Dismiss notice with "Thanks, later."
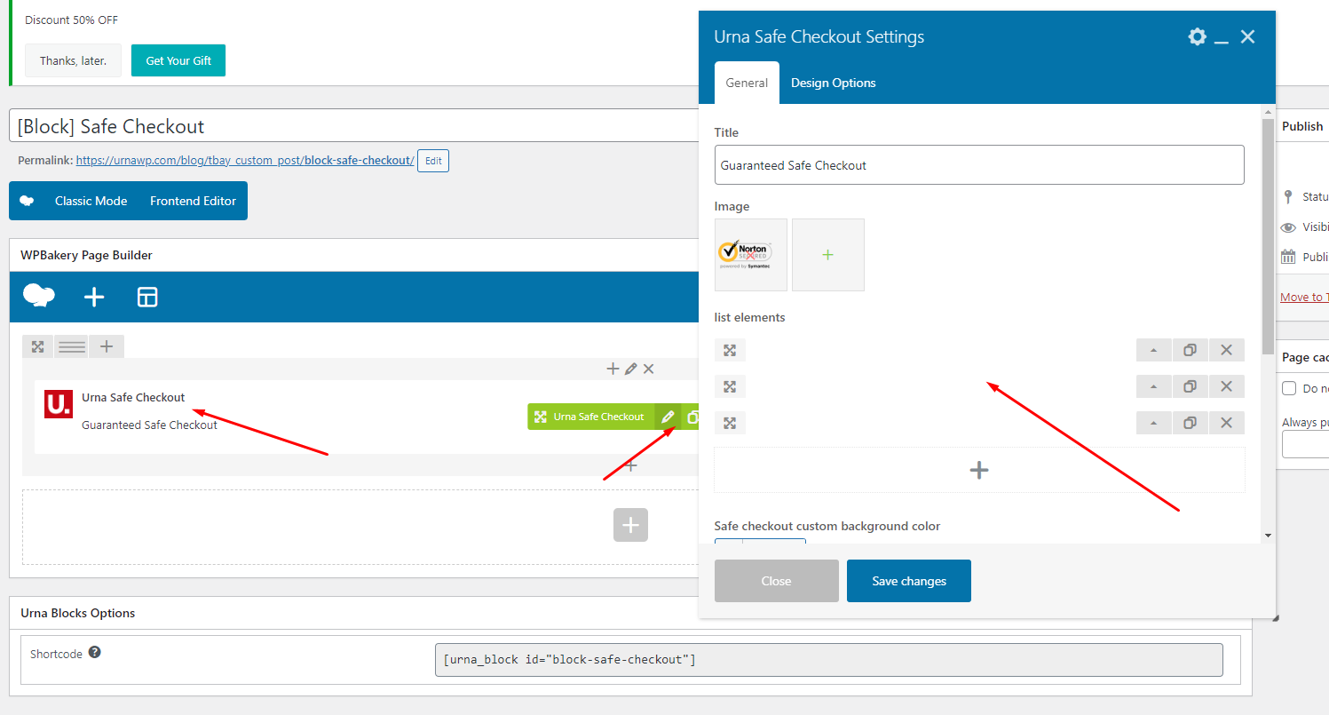1329x715 pixels. [73, 60]
